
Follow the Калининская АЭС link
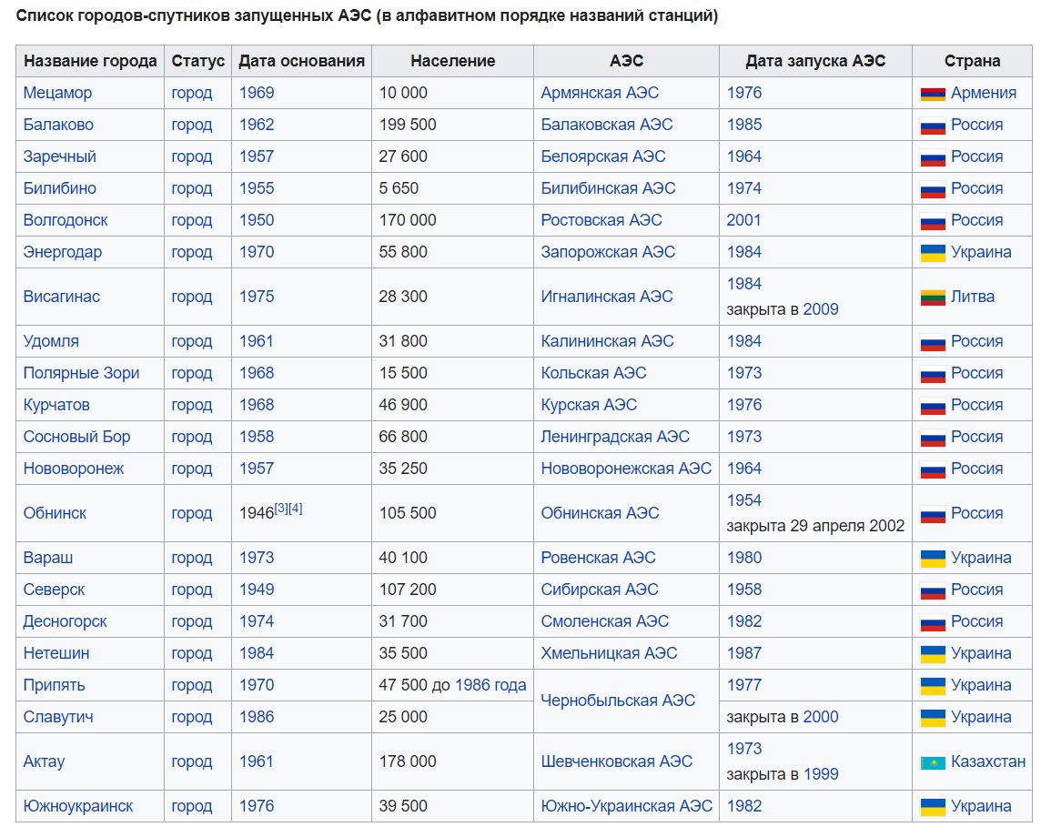[607, 341]
